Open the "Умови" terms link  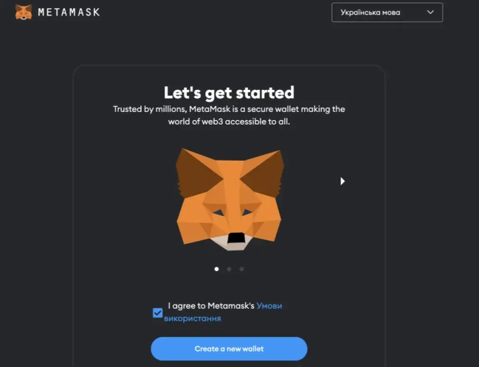(269, 306)
